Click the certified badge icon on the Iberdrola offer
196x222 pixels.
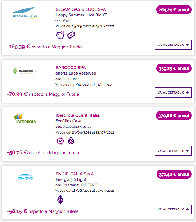click(x=60, y=141)
